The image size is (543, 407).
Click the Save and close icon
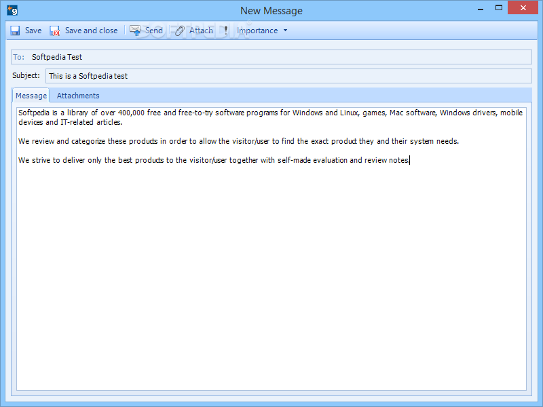pos(55,31)
